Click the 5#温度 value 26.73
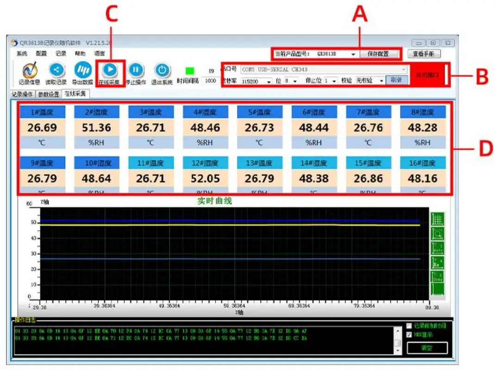Screen dimensions: 495x370 pos(259,127)
